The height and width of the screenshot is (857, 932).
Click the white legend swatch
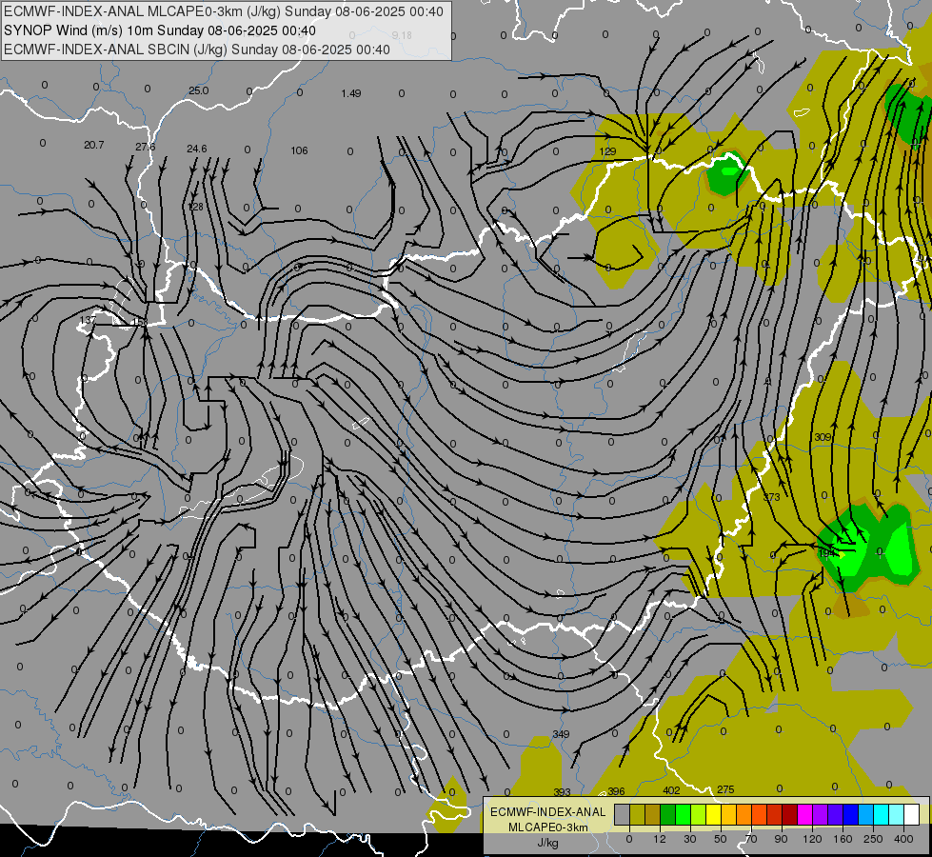point(912,814)
